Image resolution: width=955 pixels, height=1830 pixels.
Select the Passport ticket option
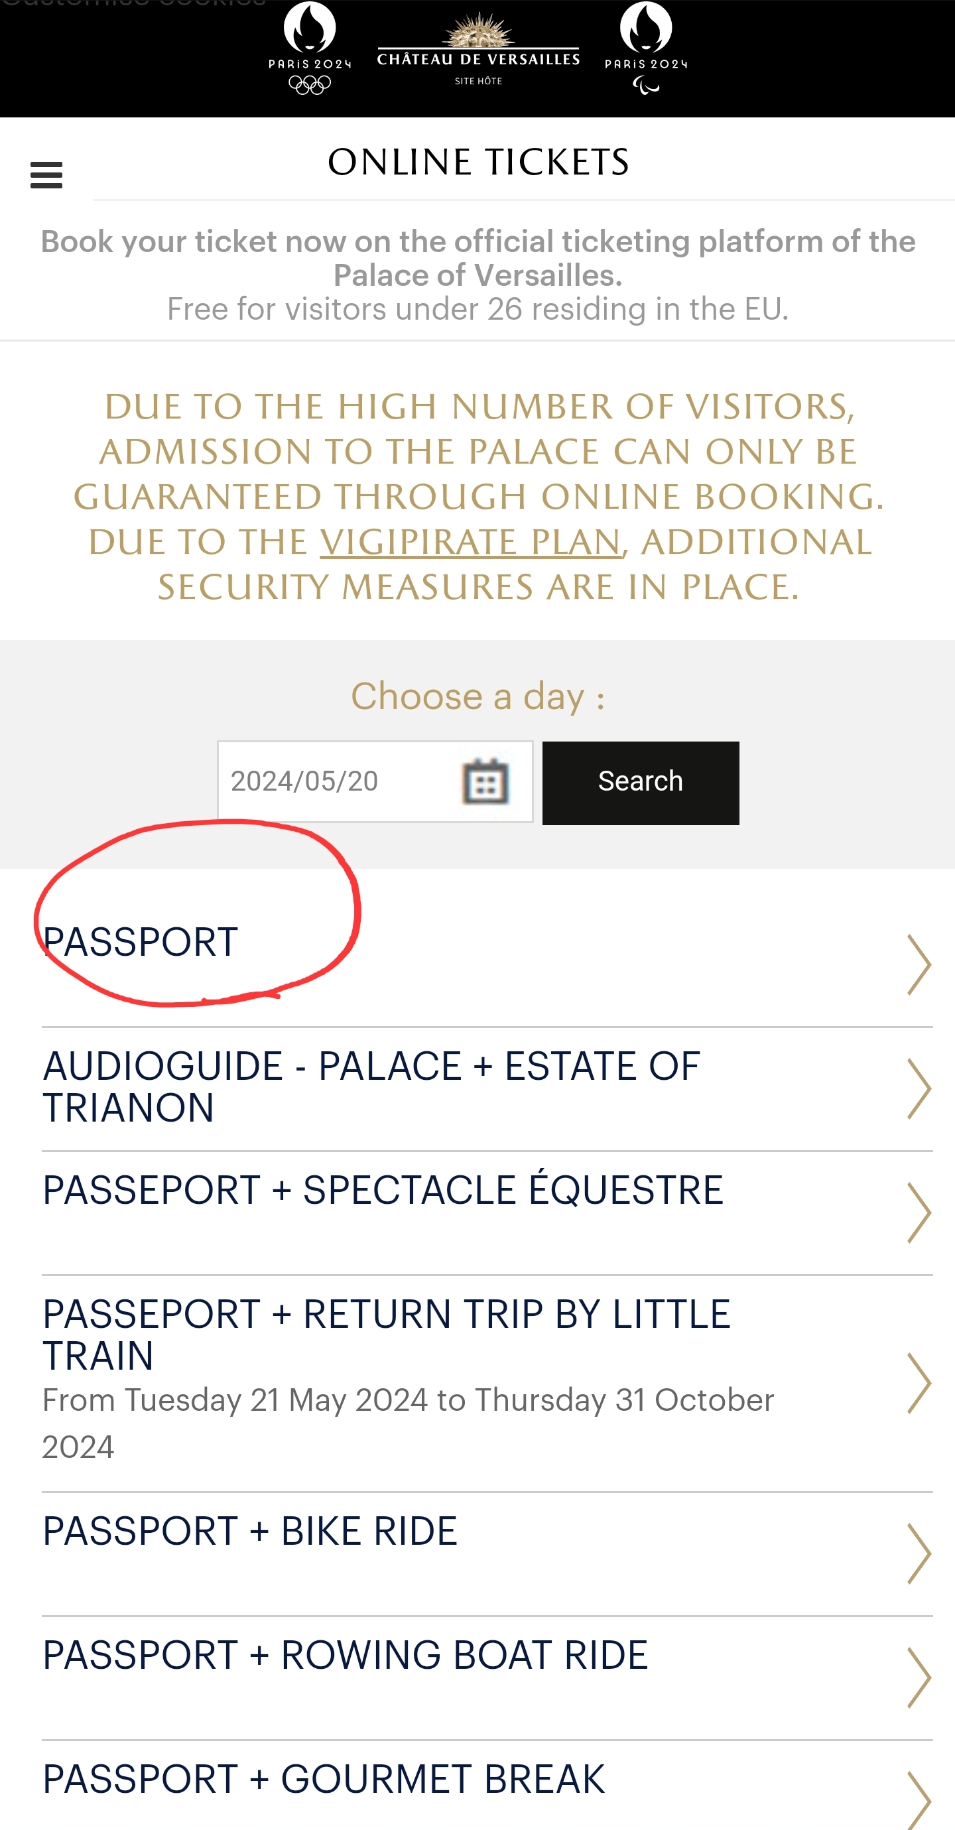click(x=141, y=943)
